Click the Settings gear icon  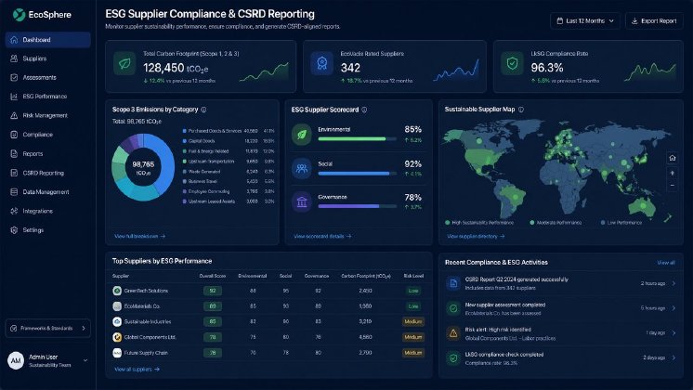tap(14, 230)
